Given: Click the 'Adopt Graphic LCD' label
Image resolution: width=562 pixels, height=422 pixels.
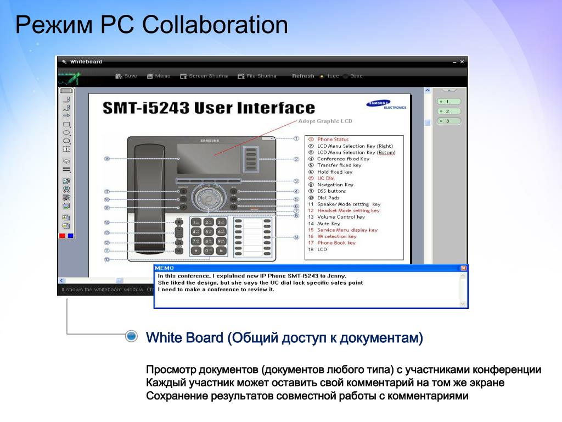Looking at the screenshot, I should 325,121.
